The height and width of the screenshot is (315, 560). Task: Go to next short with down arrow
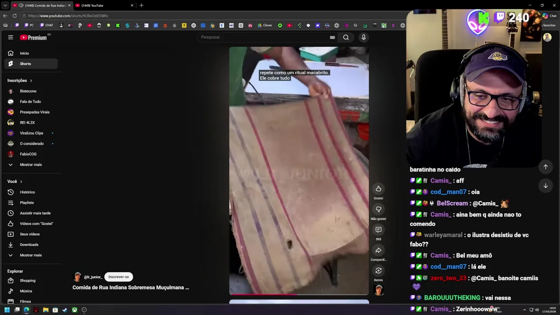[x=546, y=186]
